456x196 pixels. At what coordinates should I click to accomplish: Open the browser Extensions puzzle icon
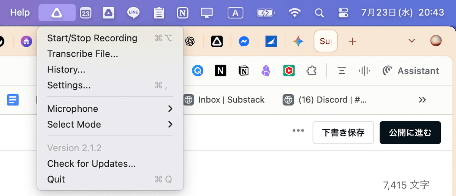pyautogui.click(x=312, y=71)
